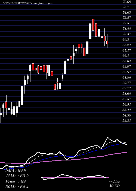The image size is (136, 191).
Task: Click the 75.7 price axis label
Action: point(126,7)
